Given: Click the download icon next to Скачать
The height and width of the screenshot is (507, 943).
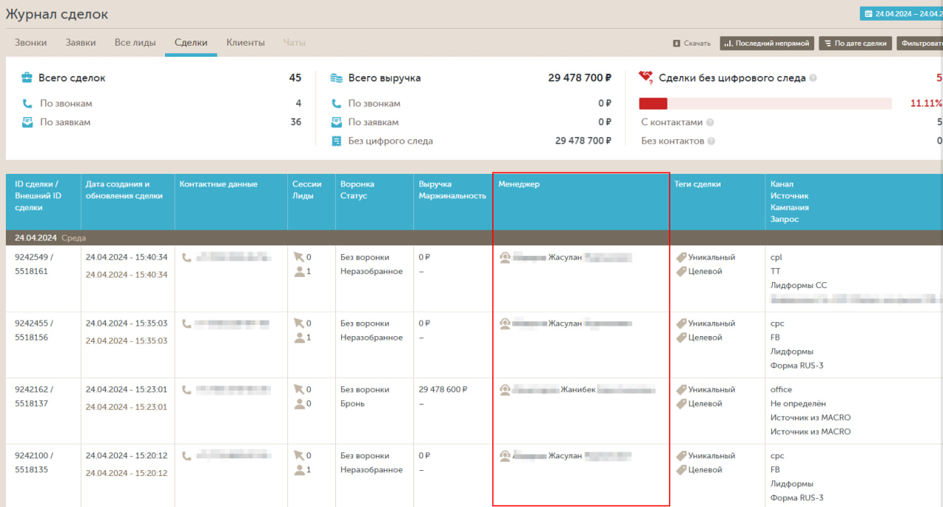Looking at the screenshot, I should (x=676, y=43).
